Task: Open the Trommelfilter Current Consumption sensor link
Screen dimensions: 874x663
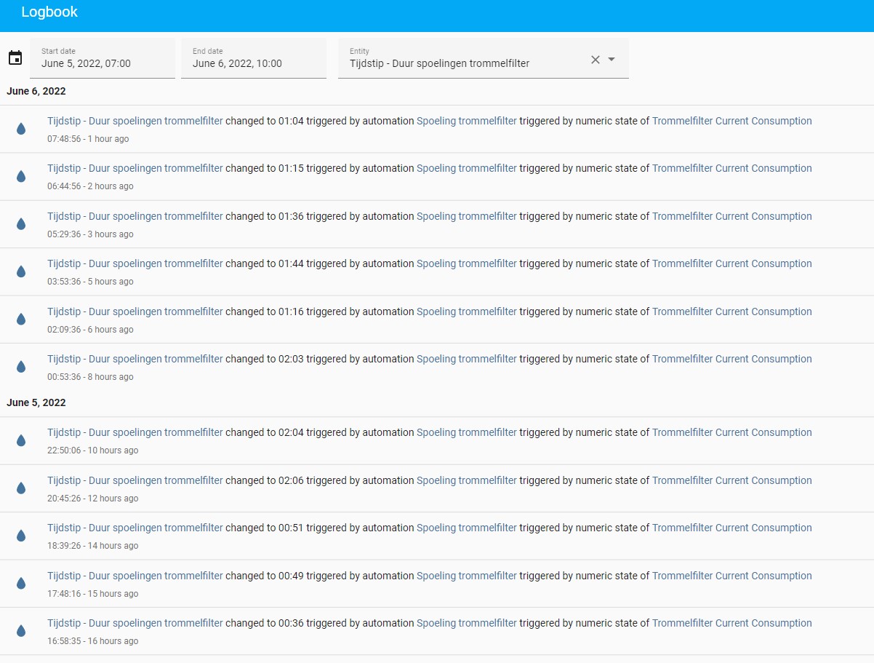Action: (731, 121)
